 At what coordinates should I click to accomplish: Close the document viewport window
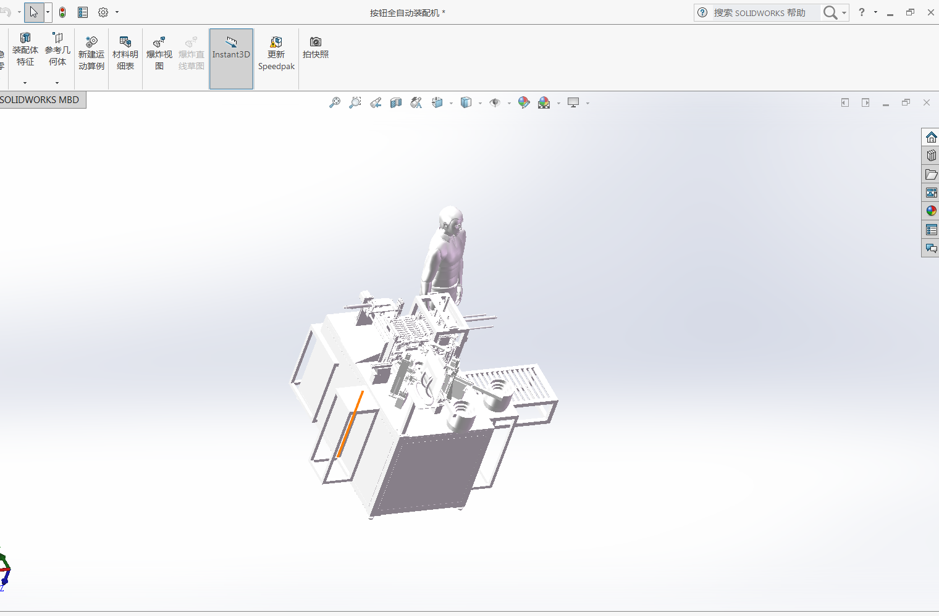pos(927,102)
